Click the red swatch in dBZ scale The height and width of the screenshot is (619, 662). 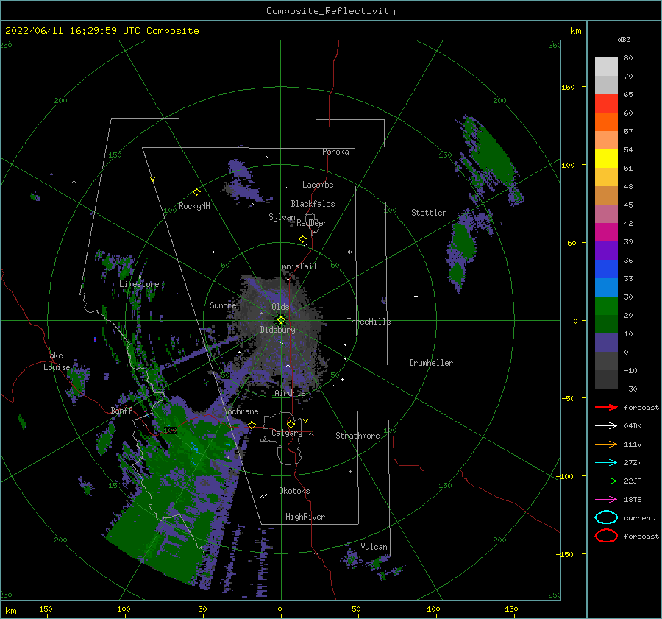coord(606,104)
